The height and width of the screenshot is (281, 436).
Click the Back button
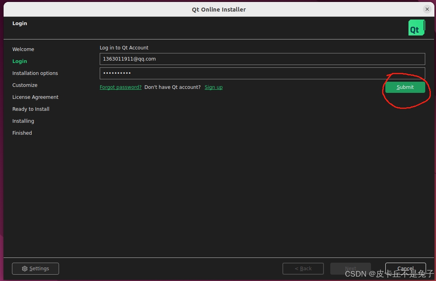point(303,269)
